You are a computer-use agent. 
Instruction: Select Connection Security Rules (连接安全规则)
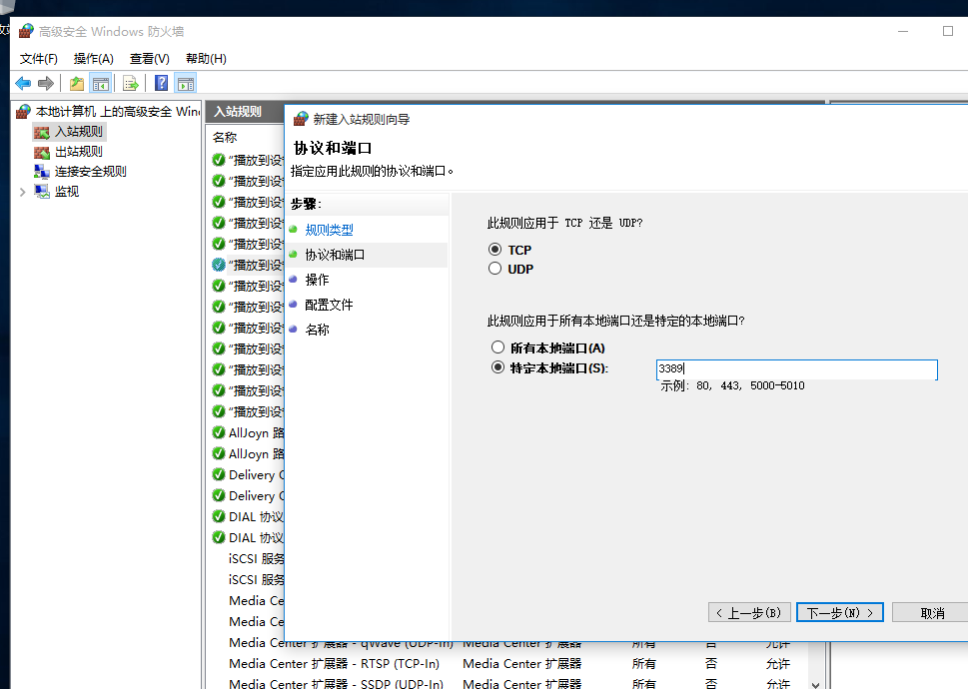(90, 172)
